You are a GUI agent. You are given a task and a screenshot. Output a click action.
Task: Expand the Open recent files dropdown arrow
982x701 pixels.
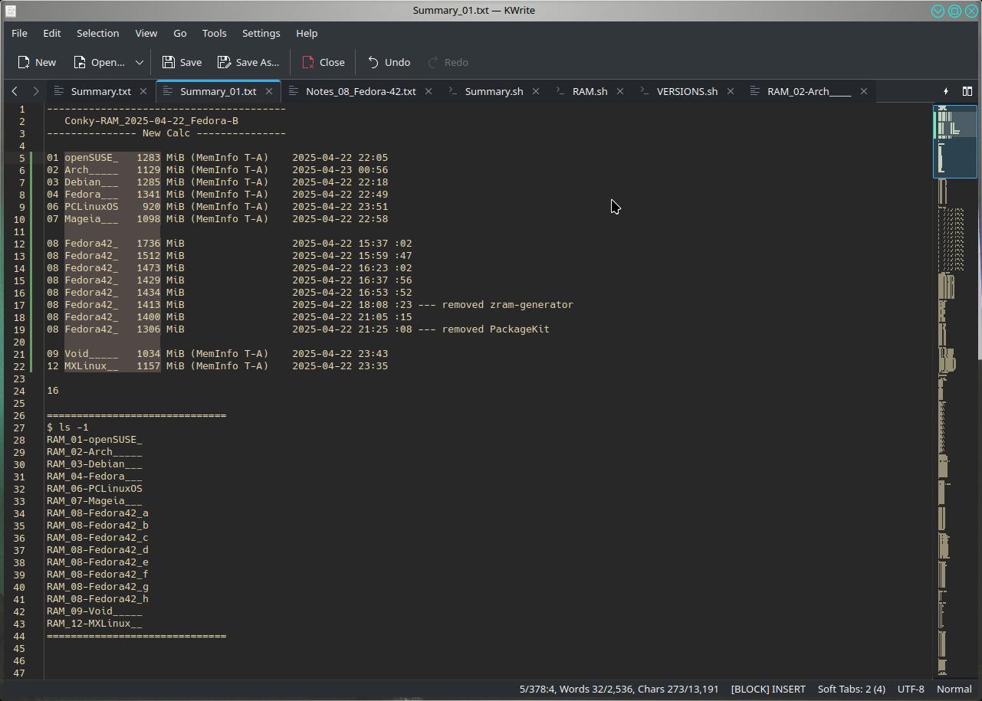[x=140, y=62]
